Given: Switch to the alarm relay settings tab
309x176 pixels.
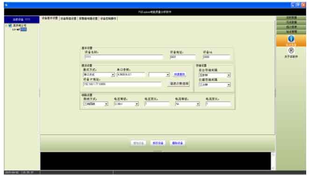Looking at the screenshot, I should (88, 19).
